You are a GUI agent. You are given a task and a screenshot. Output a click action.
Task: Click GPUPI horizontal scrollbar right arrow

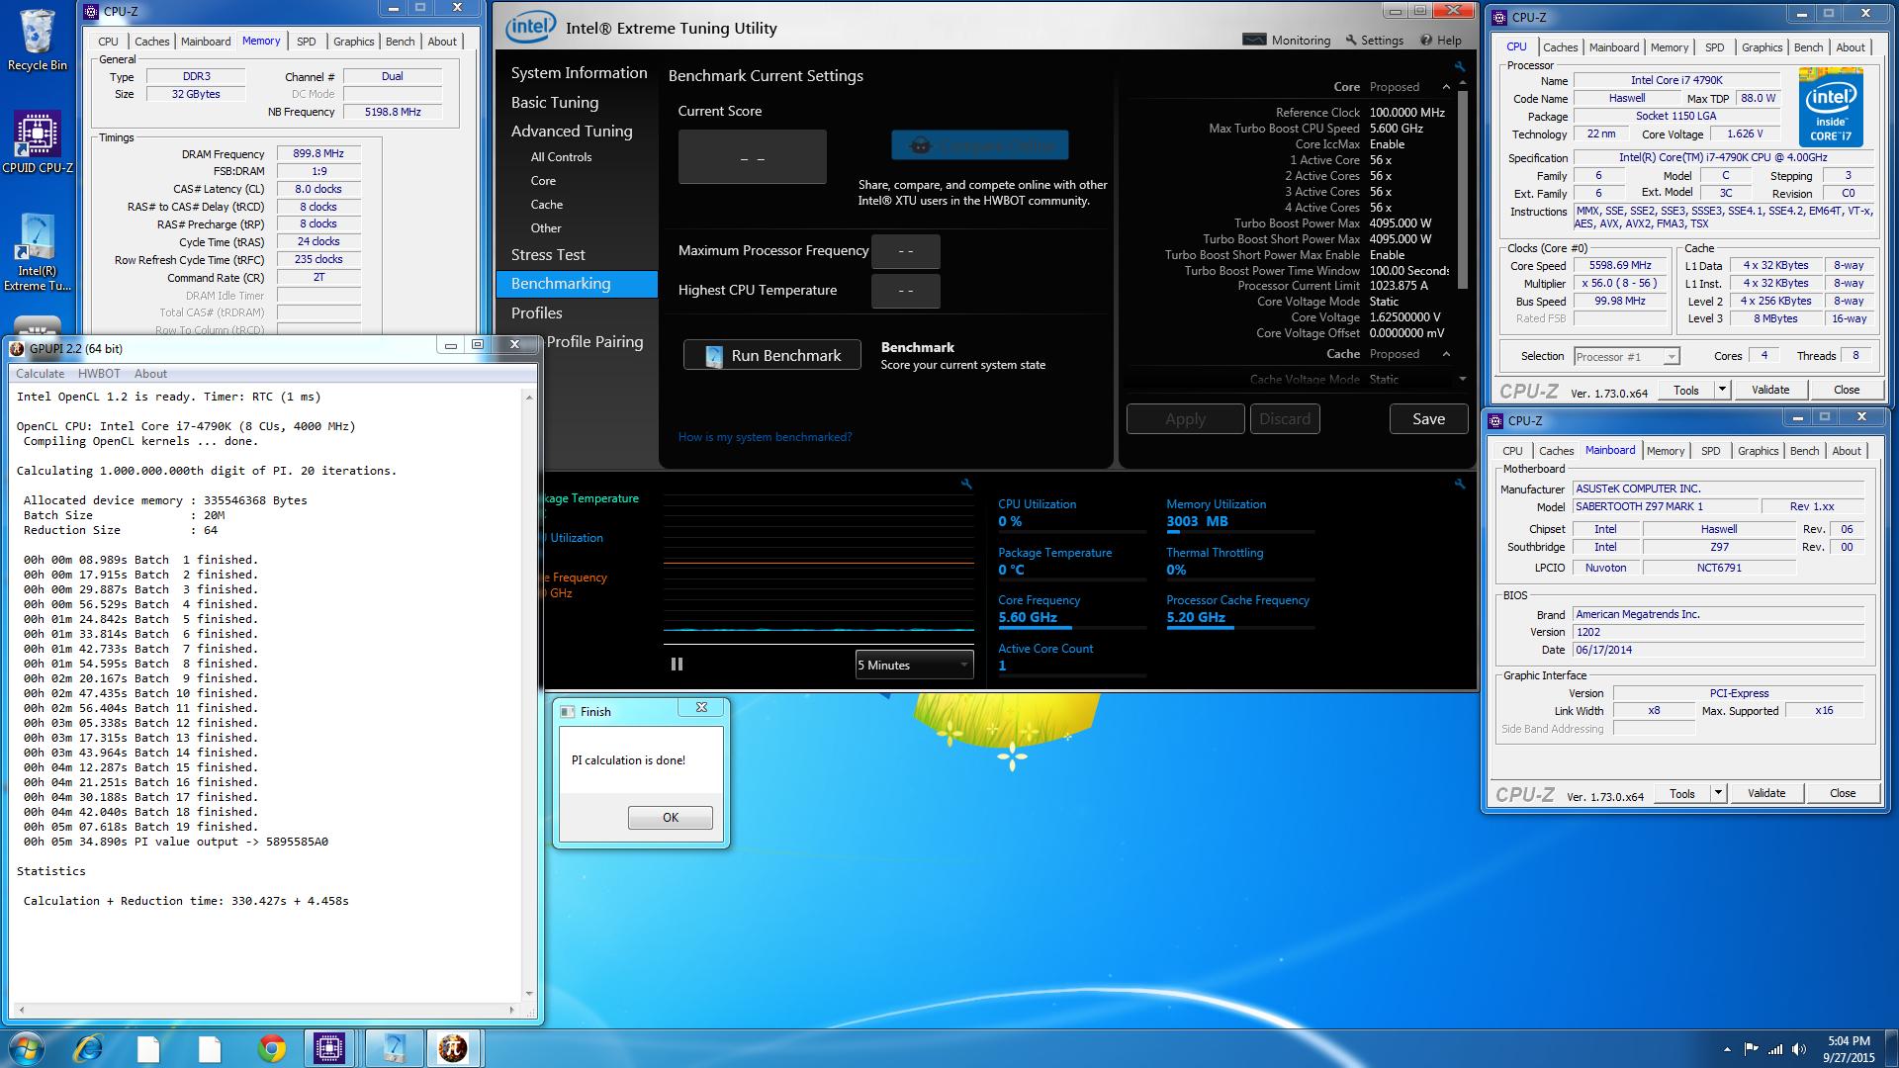click(511, 1010)
